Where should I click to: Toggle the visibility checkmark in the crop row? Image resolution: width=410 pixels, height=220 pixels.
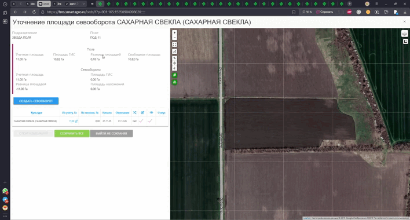150,121
